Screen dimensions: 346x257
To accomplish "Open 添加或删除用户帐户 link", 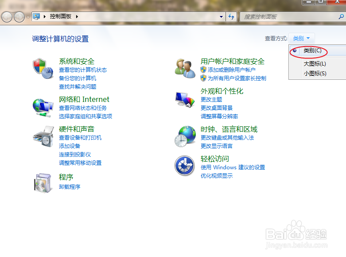I will (231, 70).
